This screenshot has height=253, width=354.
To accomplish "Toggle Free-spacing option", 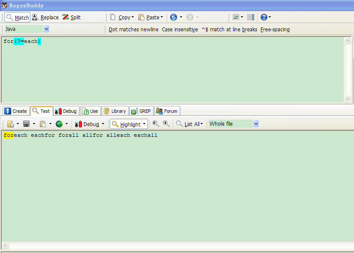I will (x=275, y=30).
